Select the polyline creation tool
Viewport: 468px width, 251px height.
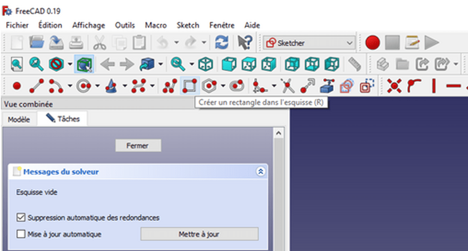click(170, 86)
